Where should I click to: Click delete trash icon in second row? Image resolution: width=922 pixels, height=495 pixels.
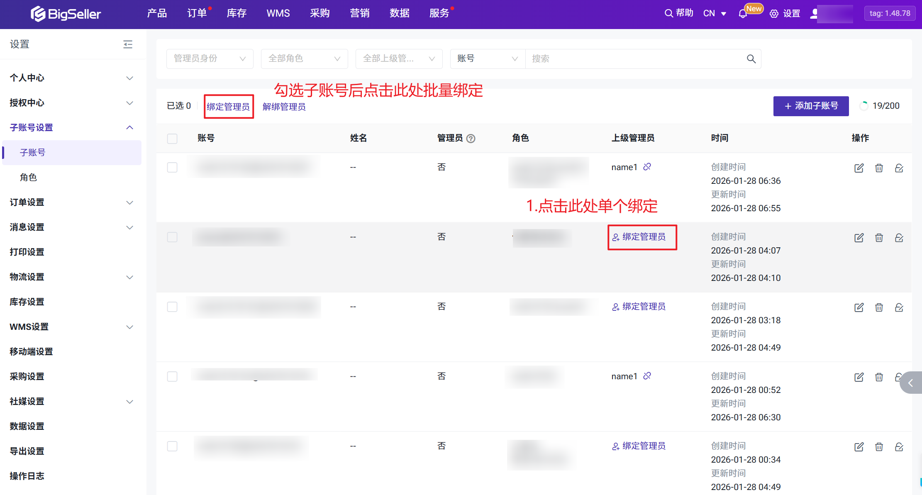pos(879,238)
